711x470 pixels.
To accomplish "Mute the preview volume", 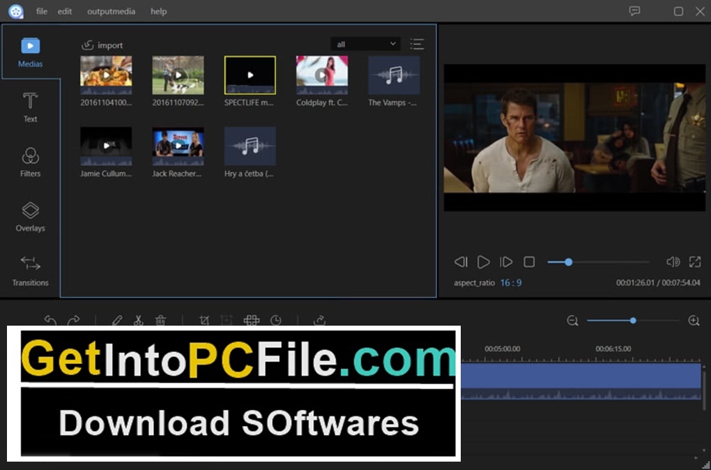I will 673,261.
